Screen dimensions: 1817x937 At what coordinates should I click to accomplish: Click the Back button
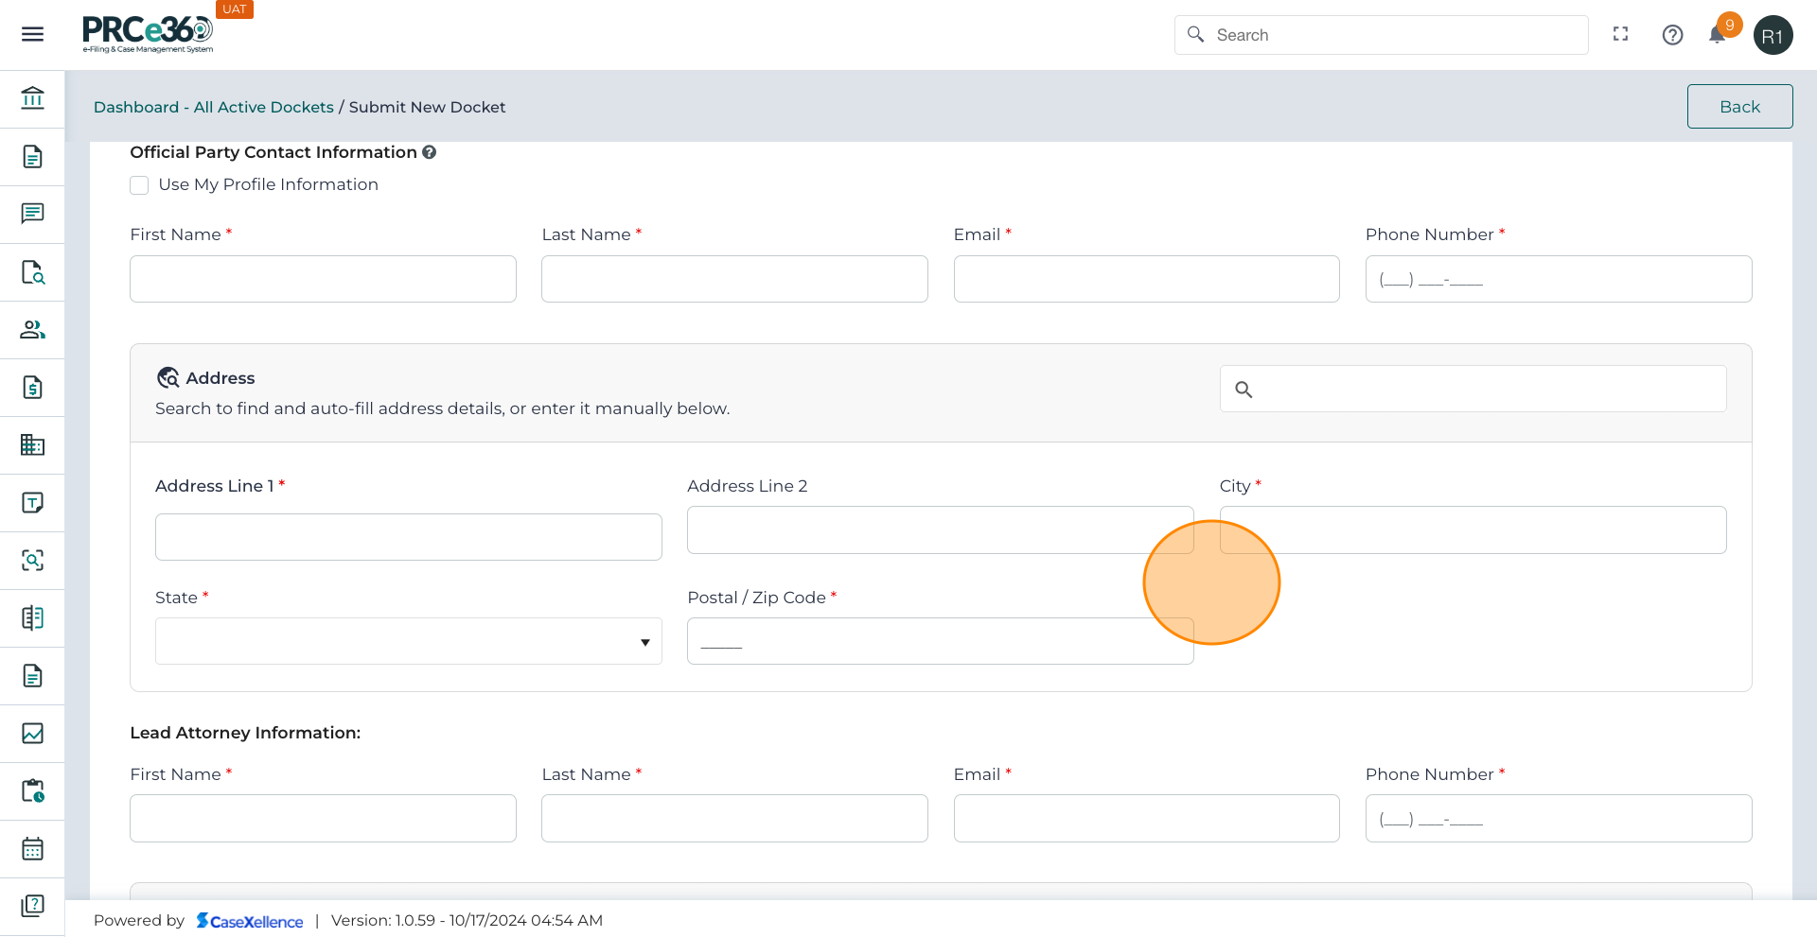(x=1738, y=107)
